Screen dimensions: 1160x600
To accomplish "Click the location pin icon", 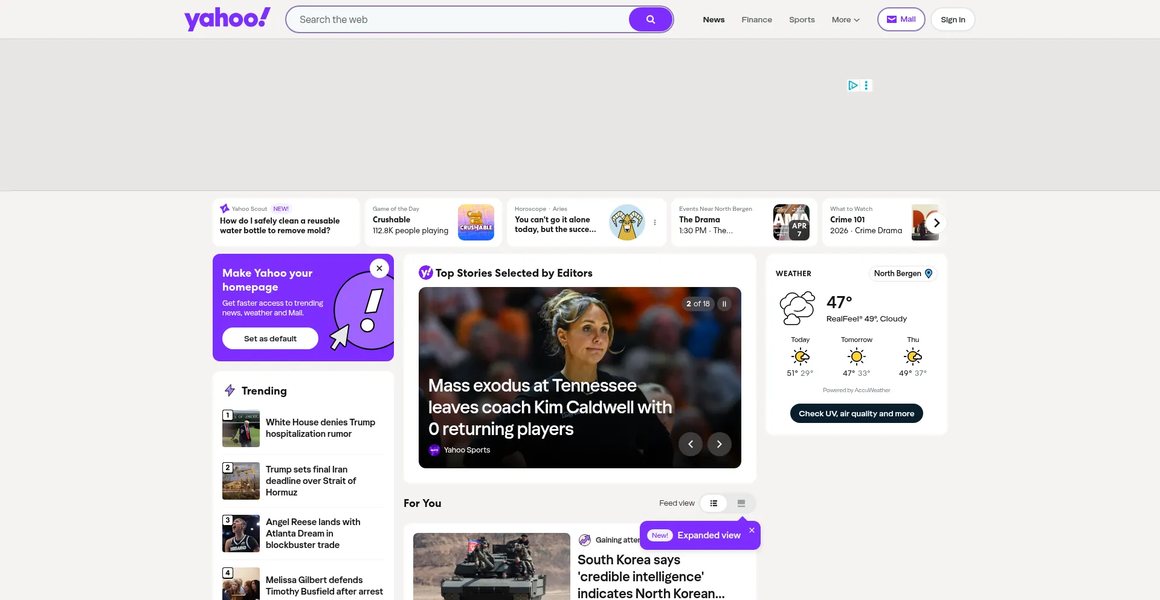I will 929,274.
